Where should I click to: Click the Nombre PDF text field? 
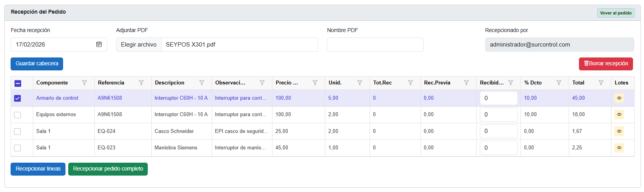(x=375, y=45)
